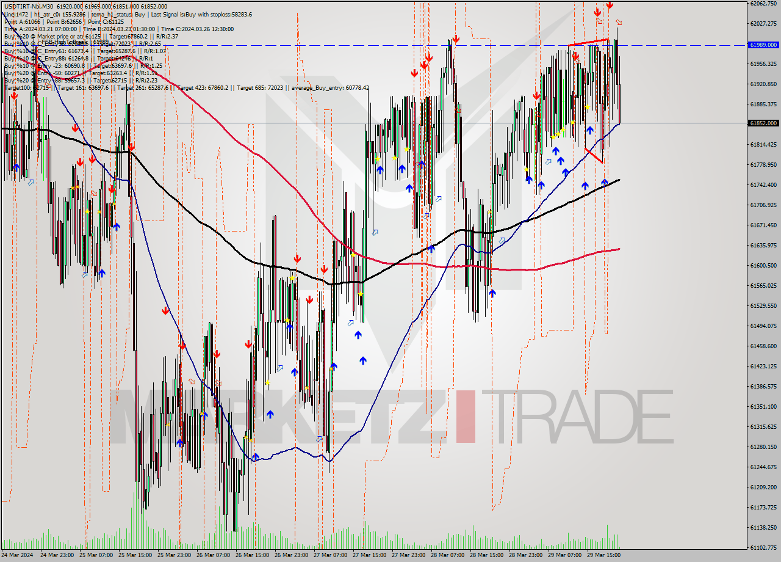The width and height of the screenshot is (781, 562).
Task: Click price axis label 61529.550
Action: click(x=763, y=305)
